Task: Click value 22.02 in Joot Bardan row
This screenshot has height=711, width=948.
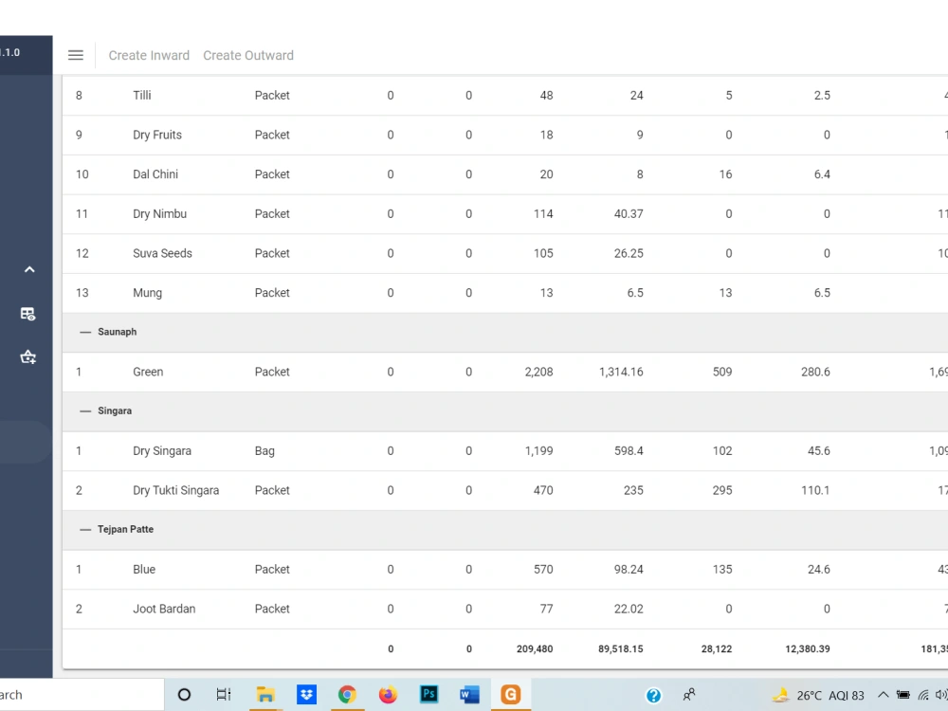Action: pos(629,609)
